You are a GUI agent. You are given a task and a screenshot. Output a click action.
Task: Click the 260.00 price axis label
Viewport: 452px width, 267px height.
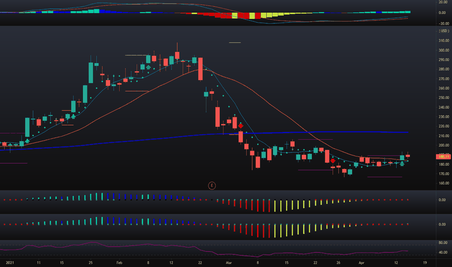click(444, 88)
